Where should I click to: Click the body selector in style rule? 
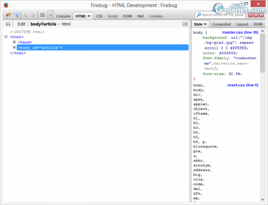(198, 33)
